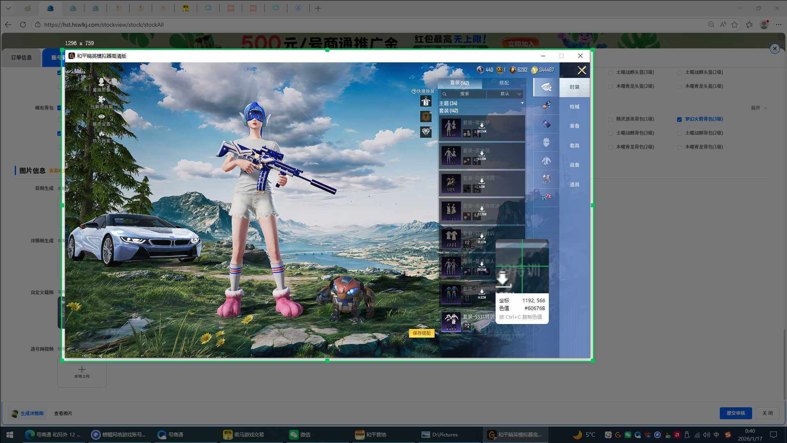Open 展示设置 eye icon
Viewport: 787px width, 443px height.
click(x=101, y=117)
